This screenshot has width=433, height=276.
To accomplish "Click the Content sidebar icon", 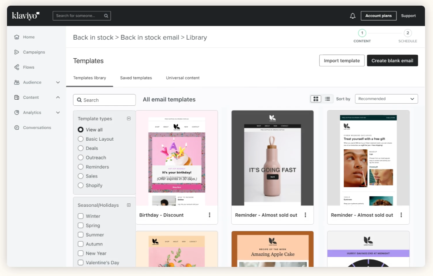I will (17, 97).
